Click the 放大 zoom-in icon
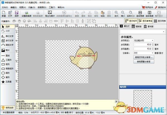Screen dimensions: 167x115 click(116, 14)
